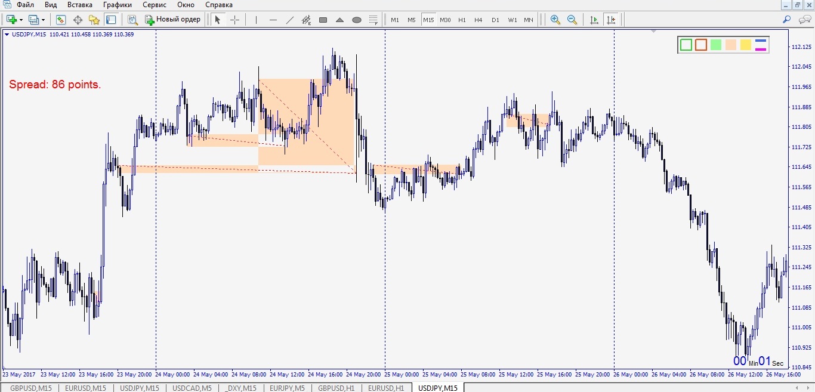Image resolution: width=815 pixels, height=392 pixels.
Task: Switch timeframe to H4
Action: tap(478, 20)
